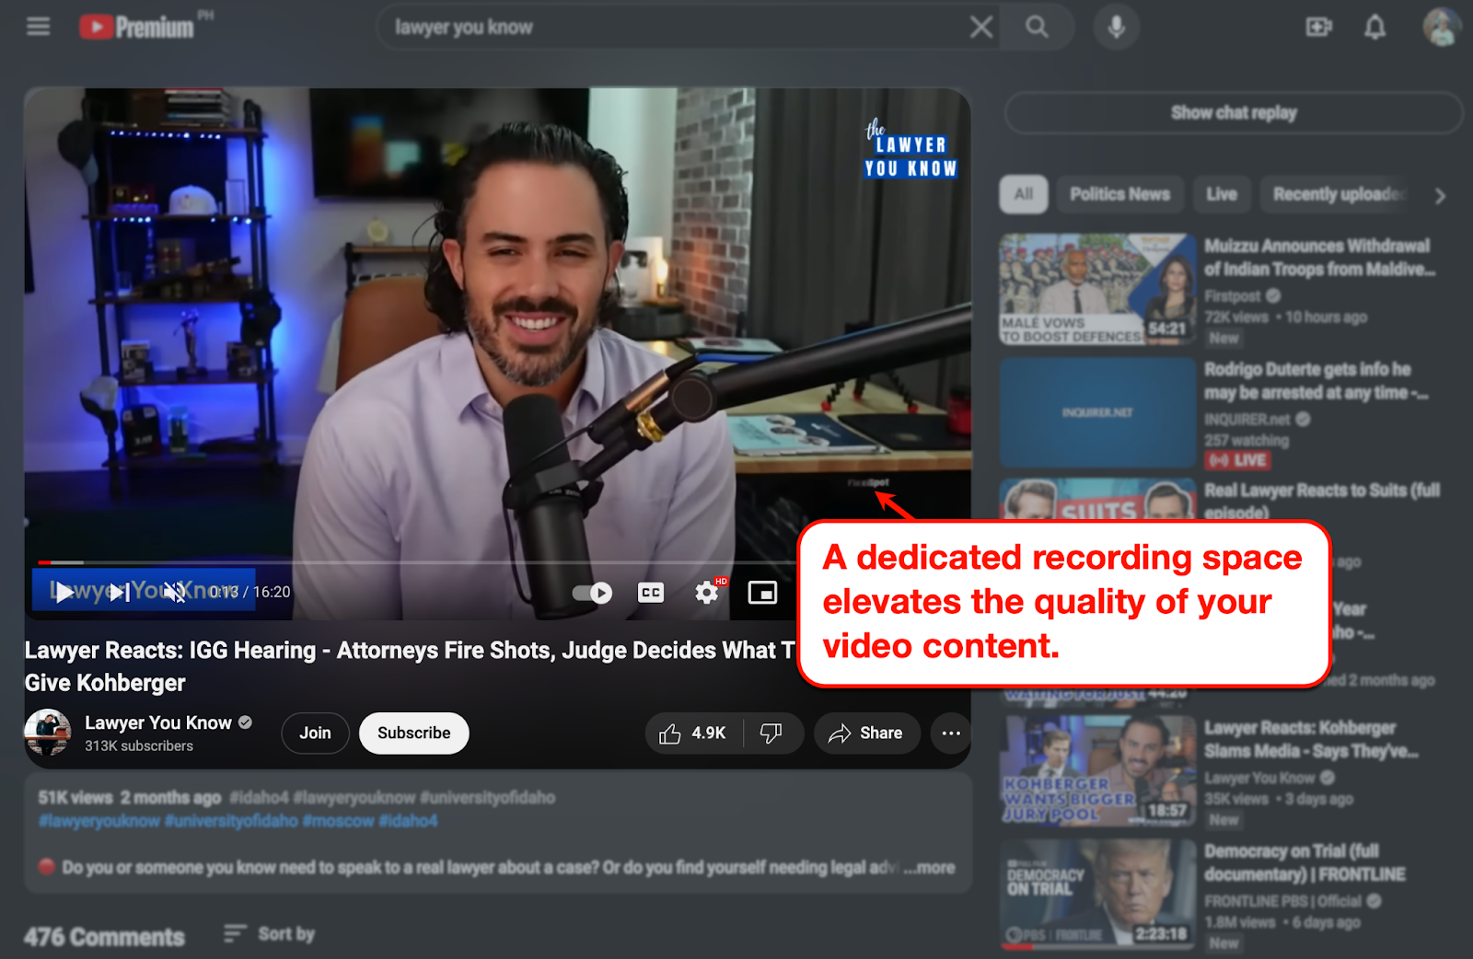
Task: Toggle closed captions
Action: click(651, 593)
